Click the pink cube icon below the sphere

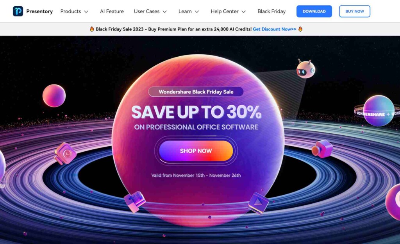(134, 202)
